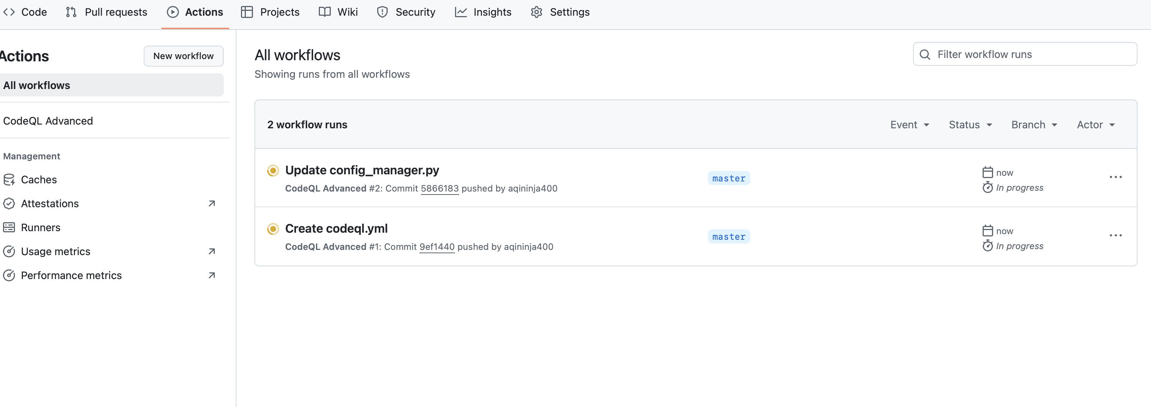
Task: Click calendar icon on Create codeql.yml run
Action: point(987,230)
